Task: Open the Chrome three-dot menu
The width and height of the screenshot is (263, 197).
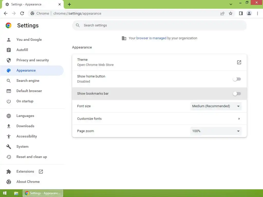Action: click(x=257, y=13)
